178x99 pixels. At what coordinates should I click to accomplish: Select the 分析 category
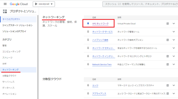pyautogui.click(x=5, y=64)
